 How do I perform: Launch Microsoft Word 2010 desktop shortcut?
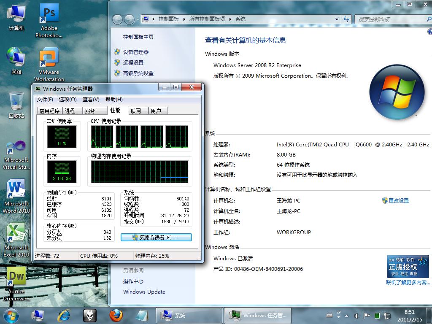pos(16,196)
